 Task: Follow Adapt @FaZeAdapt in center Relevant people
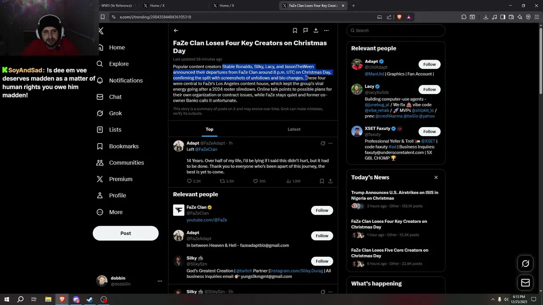[322, 236]
